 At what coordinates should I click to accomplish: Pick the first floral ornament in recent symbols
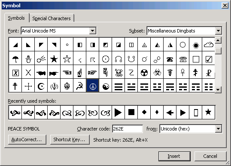15,113
